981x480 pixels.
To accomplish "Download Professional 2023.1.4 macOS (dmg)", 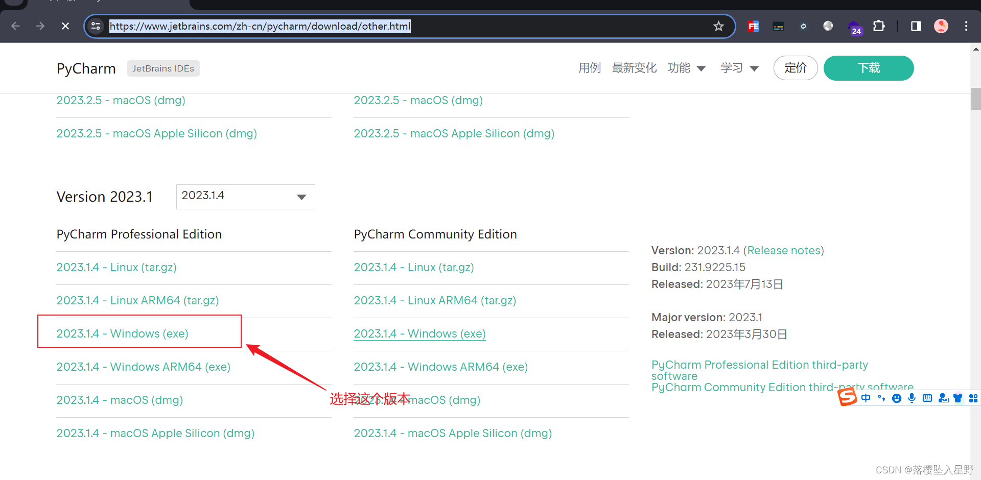I will [x=120, y=400].
